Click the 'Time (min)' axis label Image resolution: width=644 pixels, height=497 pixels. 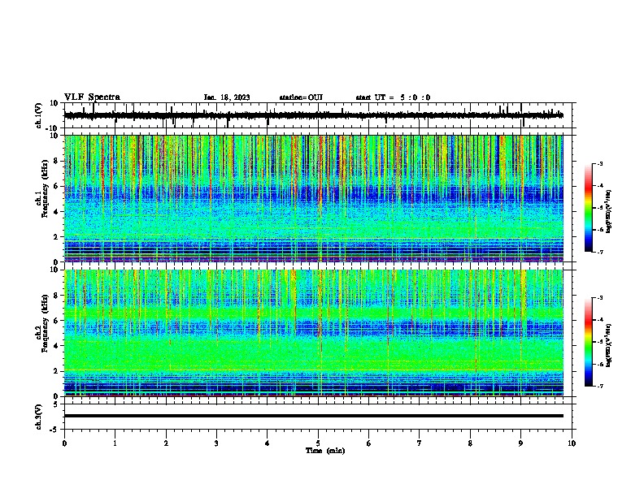click(x=325, y=451)
